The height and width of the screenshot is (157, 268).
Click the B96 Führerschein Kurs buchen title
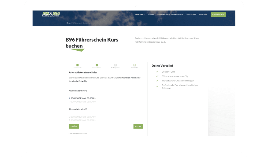(92, 43)
